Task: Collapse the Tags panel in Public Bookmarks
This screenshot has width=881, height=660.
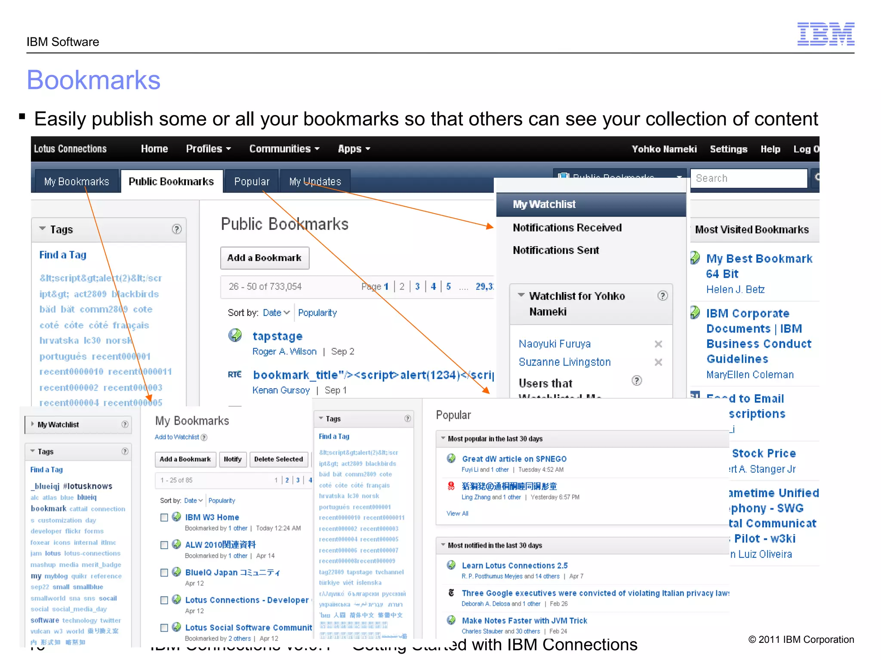Action: tap(42, 229)
